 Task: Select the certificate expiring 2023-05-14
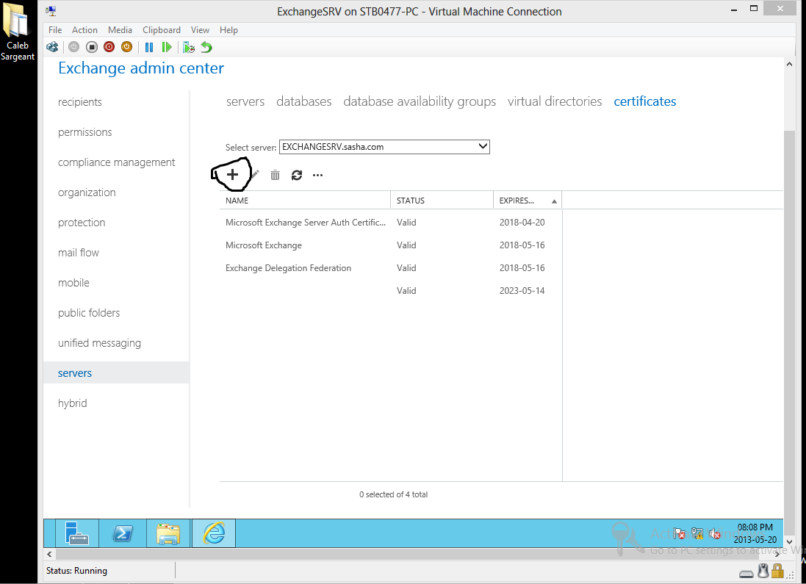(391, 290)
